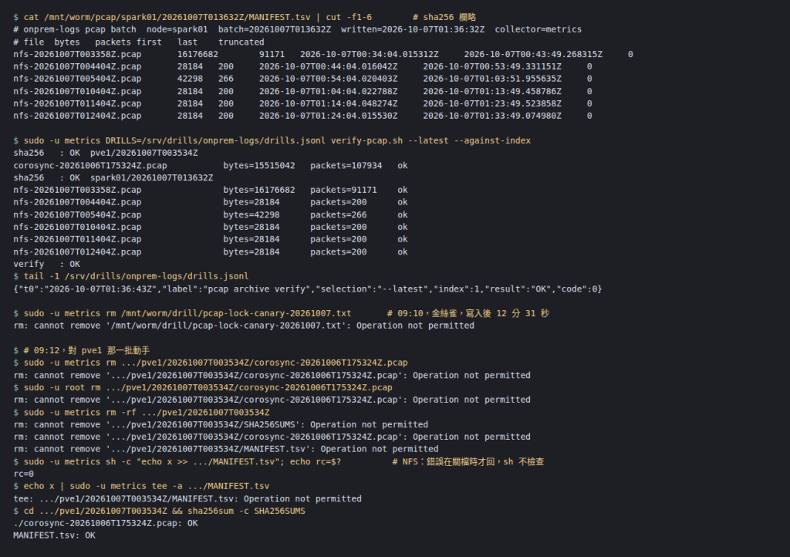Click the final 'MANIFEST.tsv: OK' line

55,535
